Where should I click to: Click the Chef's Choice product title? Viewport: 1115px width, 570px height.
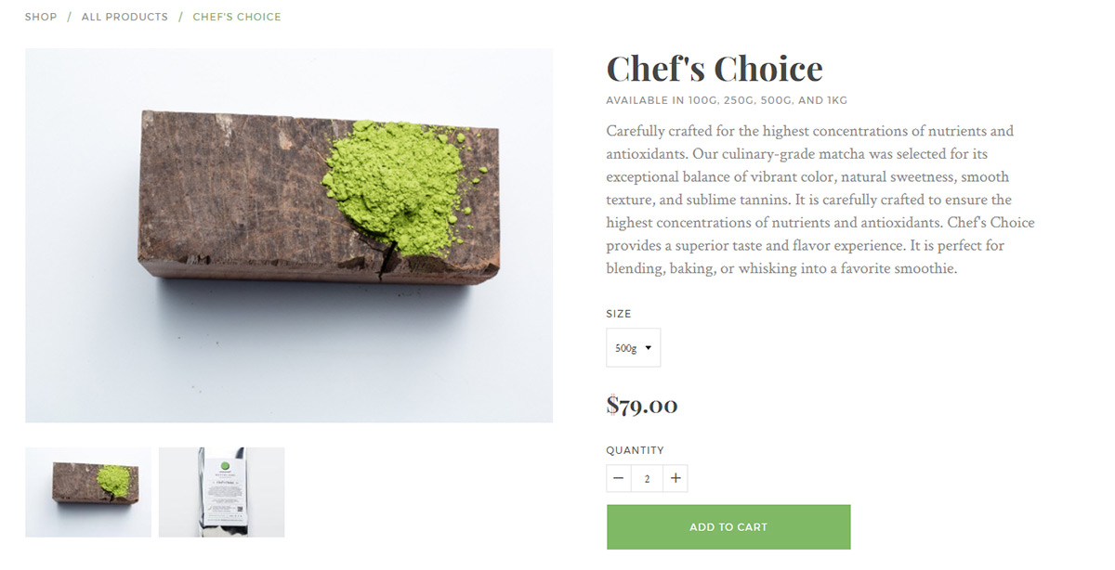714,69
